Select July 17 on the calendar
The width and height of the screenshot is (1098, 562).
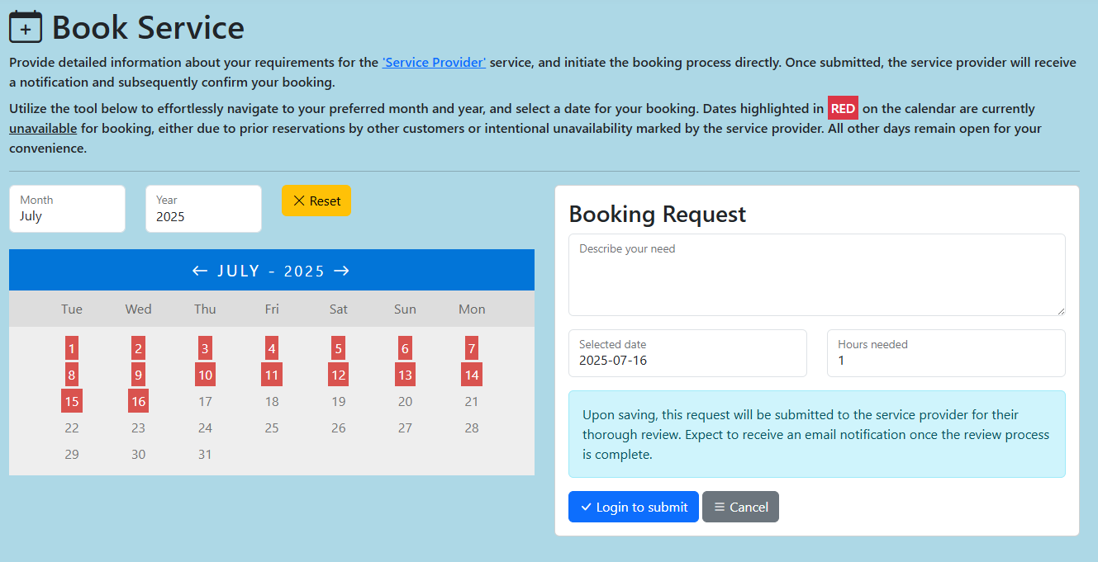[x=205, y=402]
